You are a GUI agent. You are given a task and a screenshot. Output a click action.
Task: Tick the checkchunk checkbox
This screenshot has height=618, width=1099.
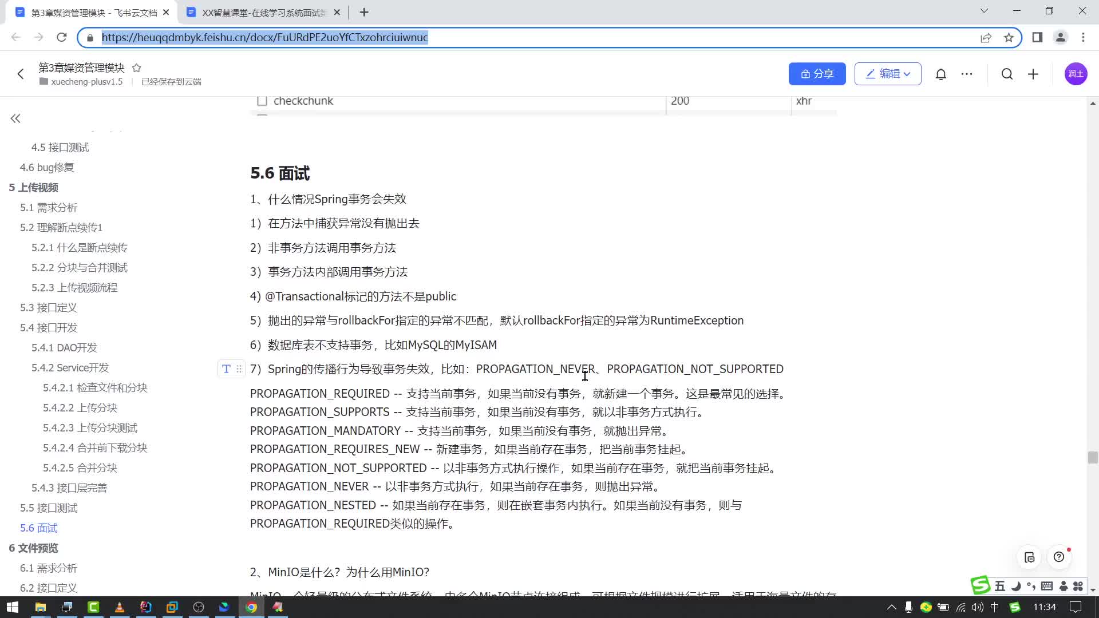coord(262,101)
